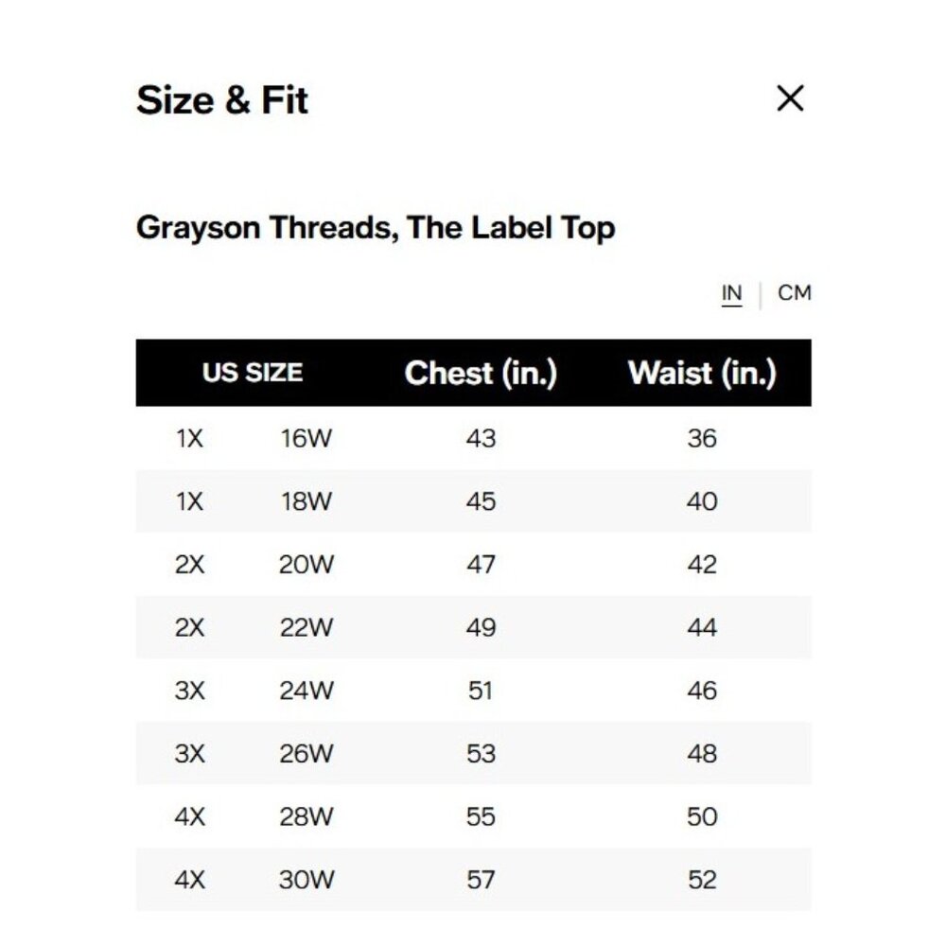Click waist value 52 in last row
The image size is (946, 946).
702,880
